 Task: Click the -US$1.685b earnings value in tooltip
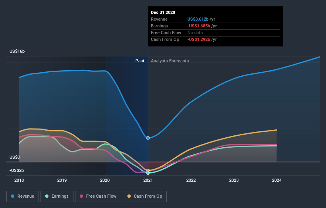pos(199,26)
